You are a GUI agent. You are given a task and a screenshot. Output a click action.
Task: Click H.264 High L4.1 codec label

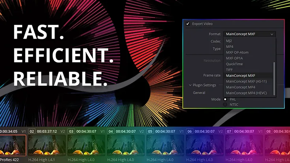[41, 160]
